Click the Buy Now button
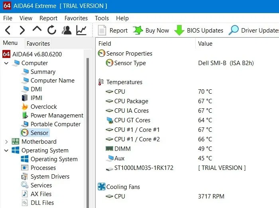Image resolution: width=279 pixels, height=208 pixels. pos(151,31)
